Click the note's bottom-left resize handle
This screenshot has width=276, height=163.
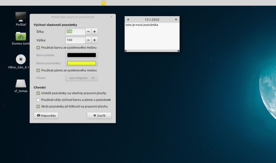pos(126,51)
